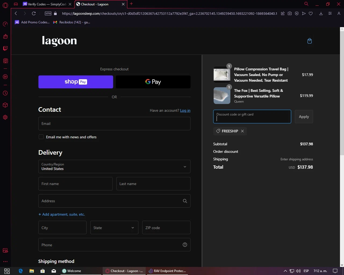Open the GX Corner gamepad icon
This screenshot has width=344, height=275.
pyautogui.click(x=16, y=4)
